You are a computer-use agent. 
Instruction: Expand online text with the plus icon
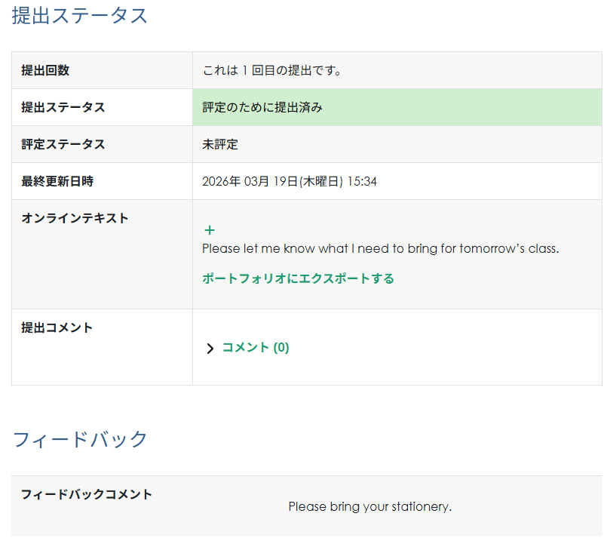click(210, 231)
